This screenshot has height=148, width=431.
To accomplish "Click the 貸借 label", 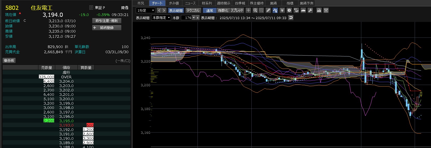I will click(x=125, y=8).
